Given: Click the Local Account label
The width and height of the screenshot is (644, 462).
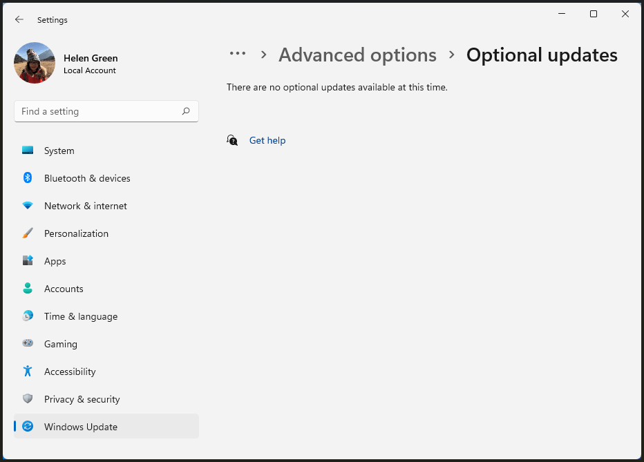Looking at the screenshot, I should point(90,70).
